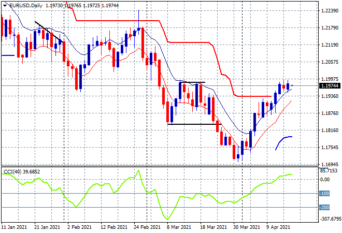Click the 1.16945 price axis label
Viewport: 342px width, 233px height.
tap(330, 164)
